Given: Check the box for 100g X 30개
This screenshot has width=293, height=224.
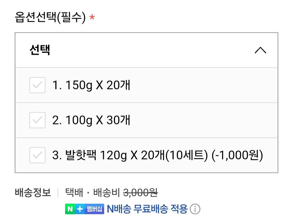Looking at the screenshot, I should tap(37, 120).
